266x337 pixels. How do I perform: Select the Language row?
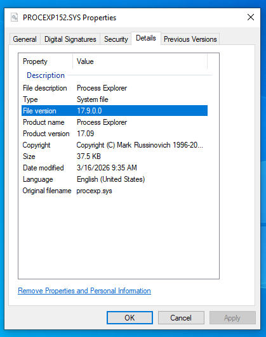(x=114, y=179)
